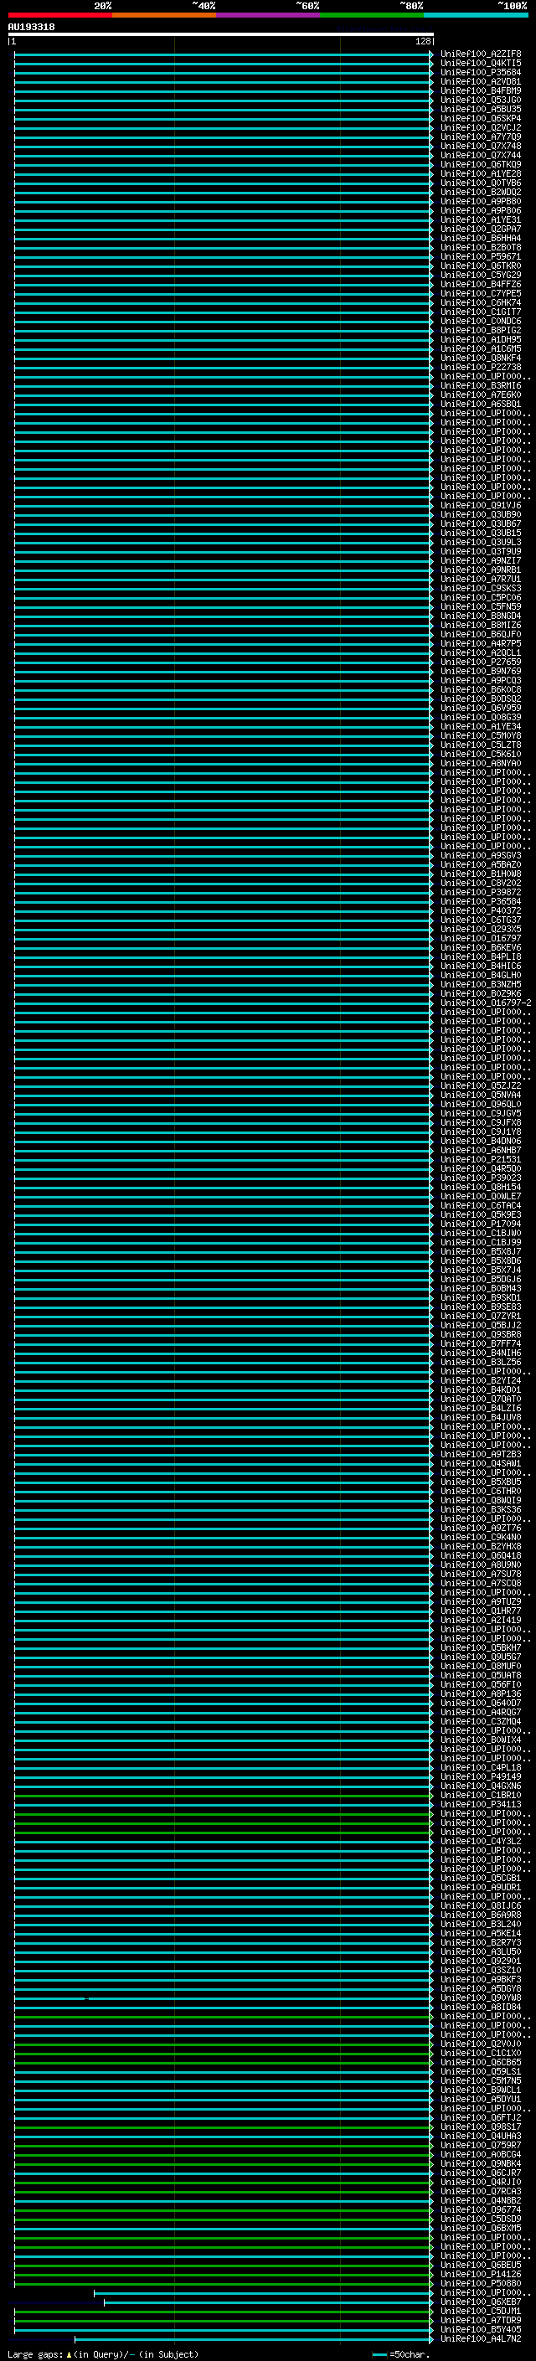
Task: Click the UniRef100_A9P806 label
Action: 481,211
